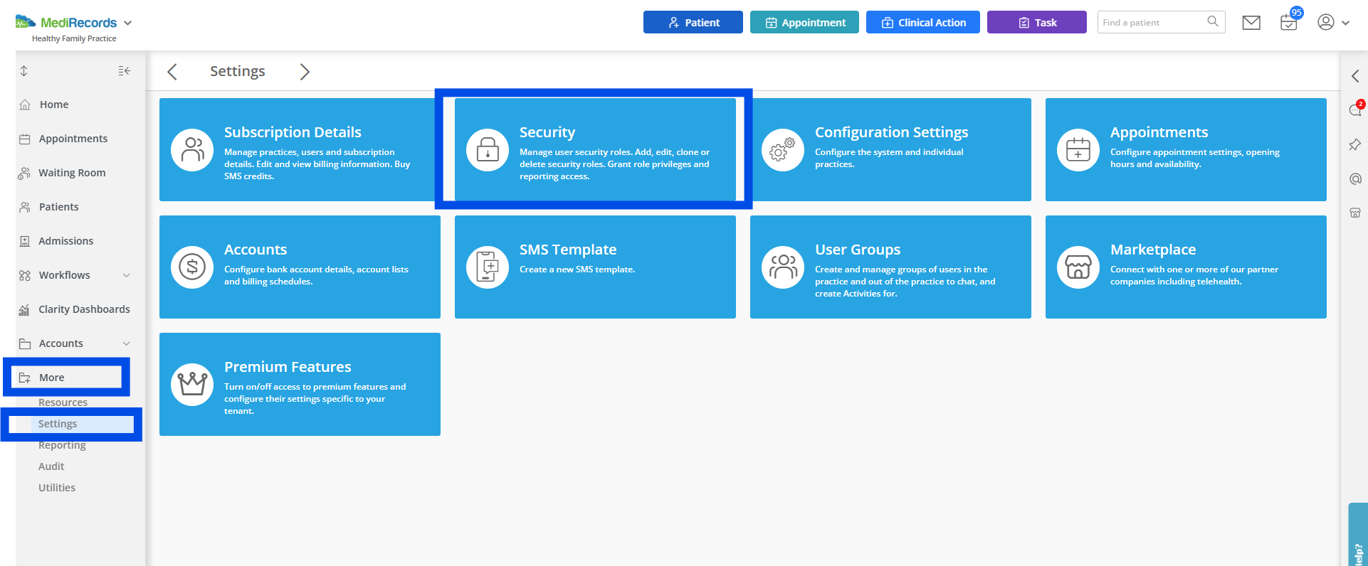Click the user profile avatar icon

coord(1325,22)
